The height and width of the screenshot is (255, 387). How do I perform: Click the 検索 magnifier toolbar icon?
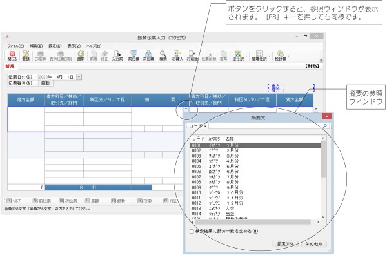tap(163, 56)
